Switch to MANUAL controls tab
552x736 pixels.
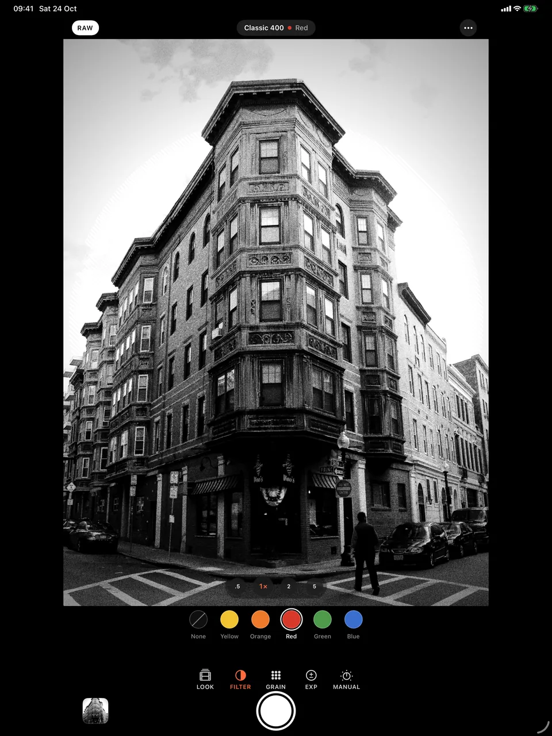(x=347, y=679)
